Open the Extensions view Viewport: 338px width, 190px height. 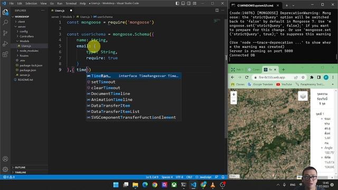tap(5, 54)
